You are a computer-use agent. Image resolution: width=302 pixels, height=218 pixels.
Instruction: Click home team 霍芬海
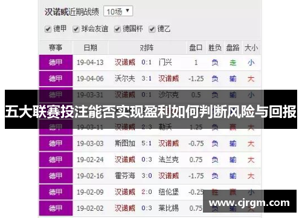click(x=125, y=176)
